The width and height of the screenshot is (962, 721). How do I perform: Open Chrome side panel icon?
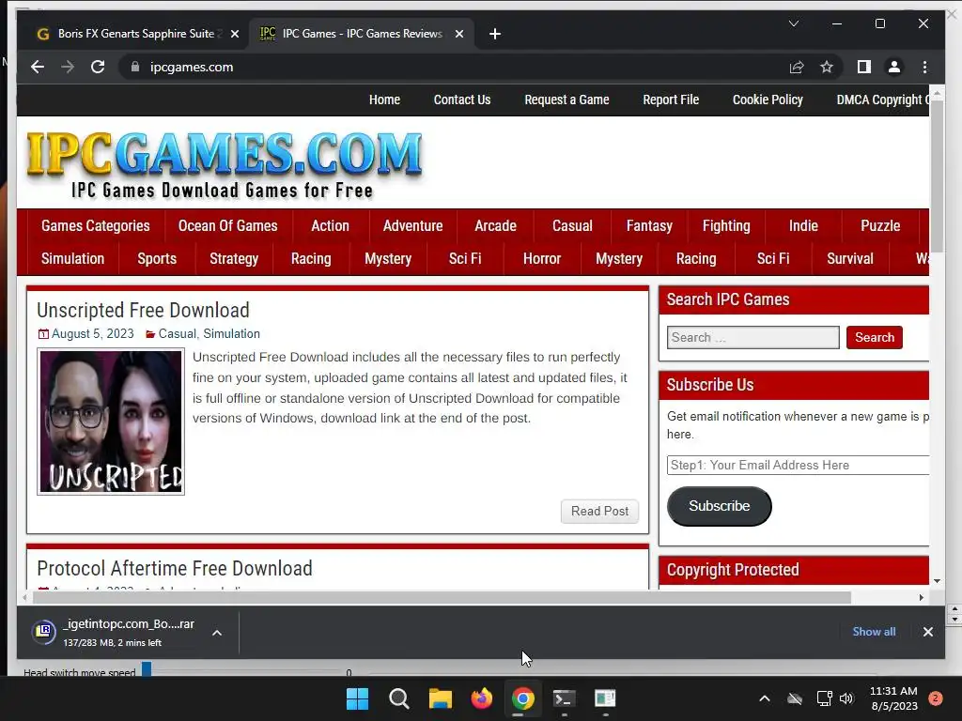864,67
